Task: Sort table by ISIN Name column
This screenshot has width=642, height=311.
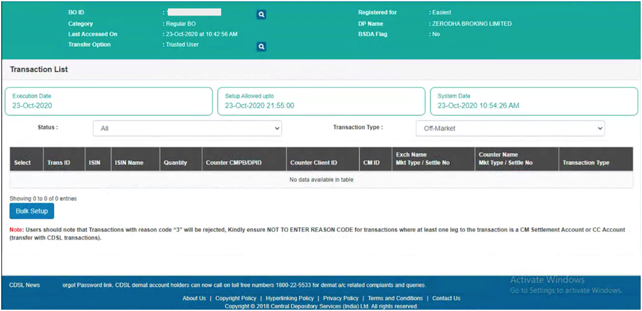Action: [x=129, y=162]
